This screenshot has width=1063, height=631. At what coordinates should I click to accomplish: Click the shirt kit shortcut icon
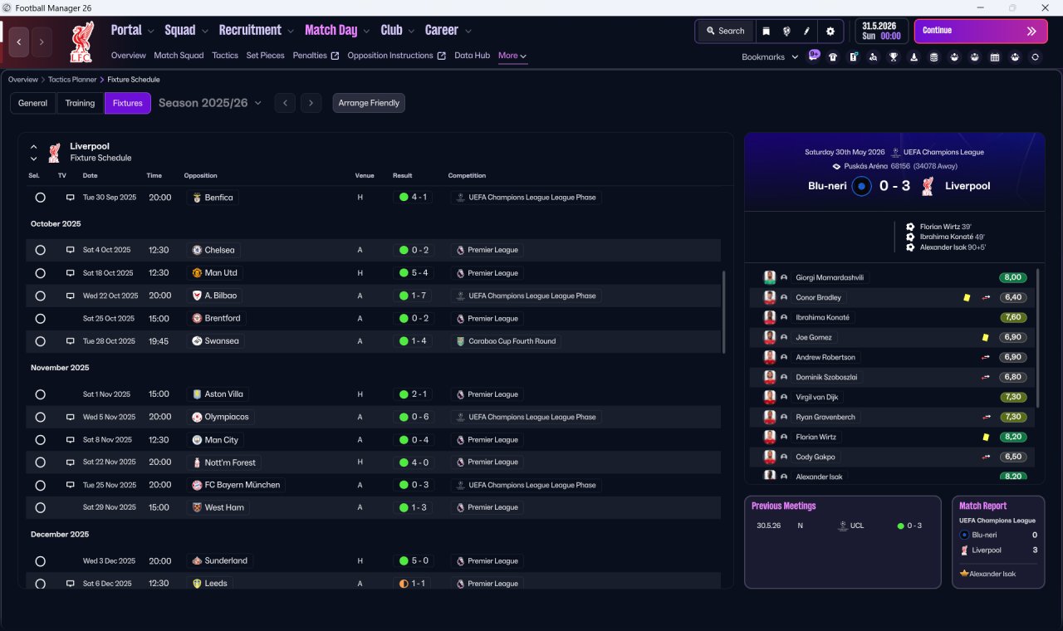(833, 57)
